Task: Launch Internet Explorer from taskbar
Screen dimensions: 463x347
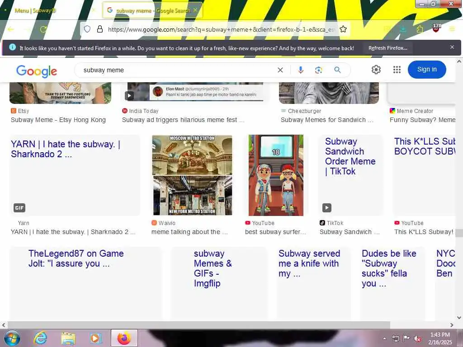Action: 40,338
